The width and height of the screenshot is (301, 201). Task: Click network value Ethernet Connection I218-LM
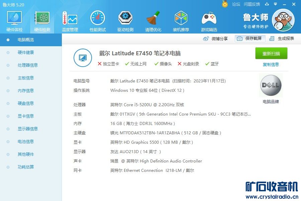point(152,171)
